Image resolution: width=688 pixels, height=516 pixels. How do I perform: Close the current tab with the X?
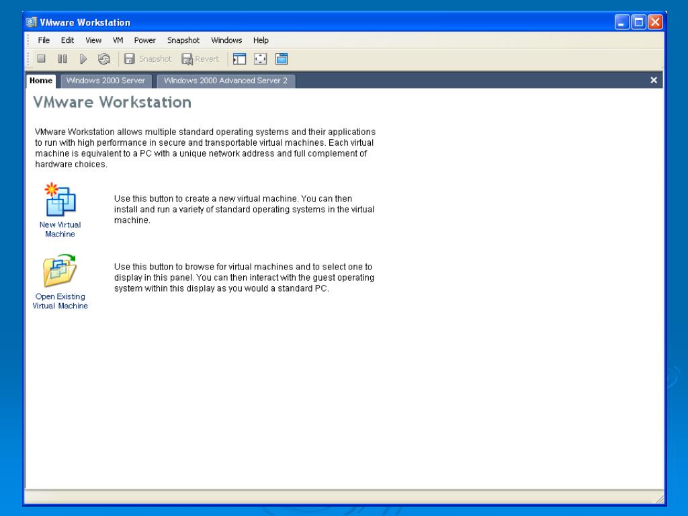tap(653, 81)
